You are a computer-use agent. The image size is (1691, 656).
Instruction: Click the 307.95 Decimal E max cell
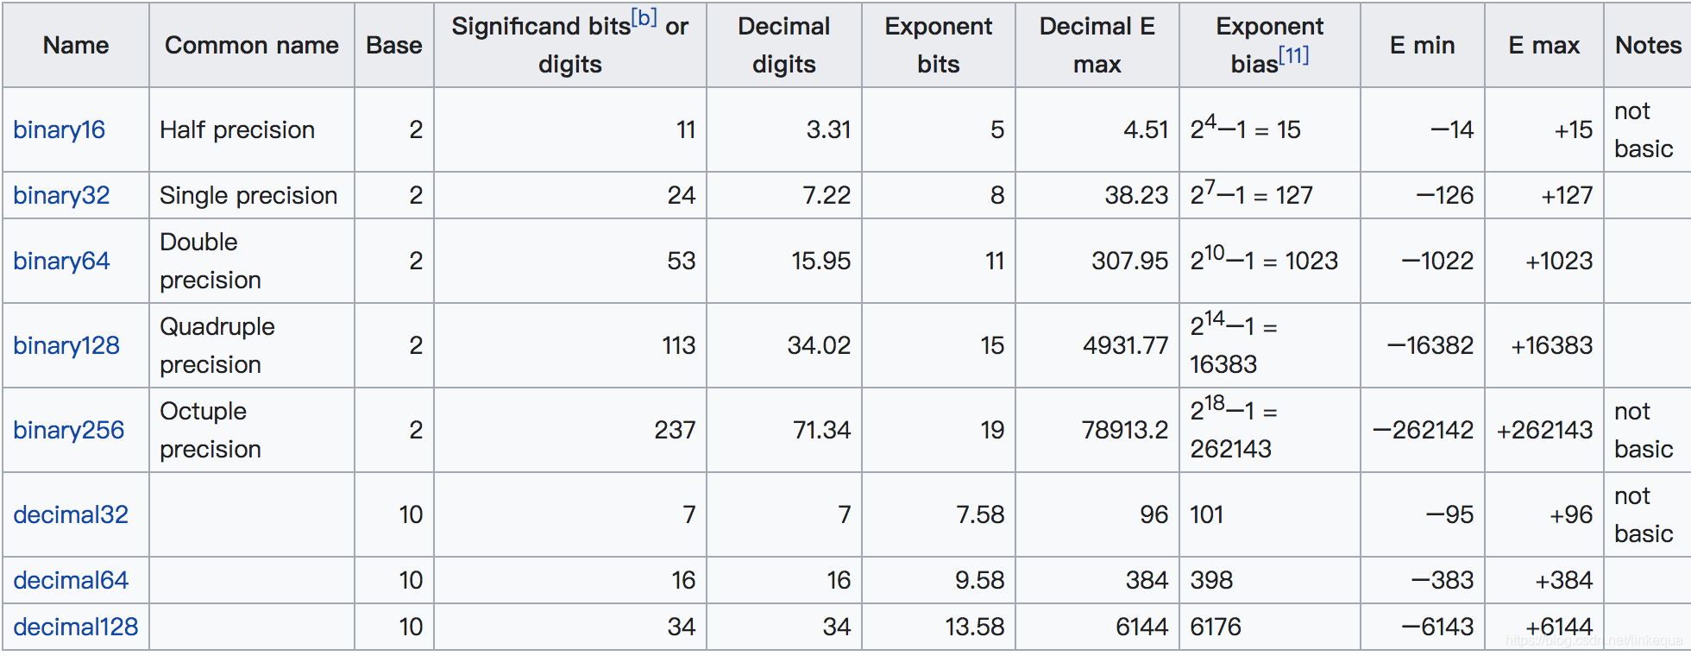click(x=1097, y=261)
